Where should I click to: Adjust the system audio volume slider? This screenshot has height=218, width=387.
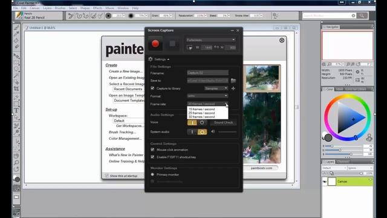point(227,132)
